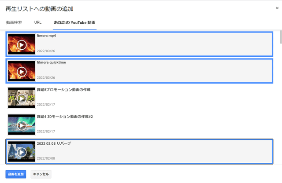Select the 課題5プロモーション動画の作成 video row
The width and height of the screenshot is (282, 183).
click(139, 98)
